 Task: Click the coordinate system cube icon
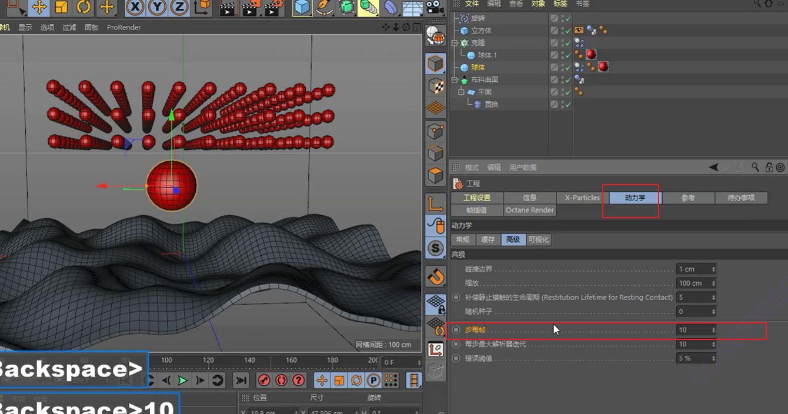tap(202, 7)
